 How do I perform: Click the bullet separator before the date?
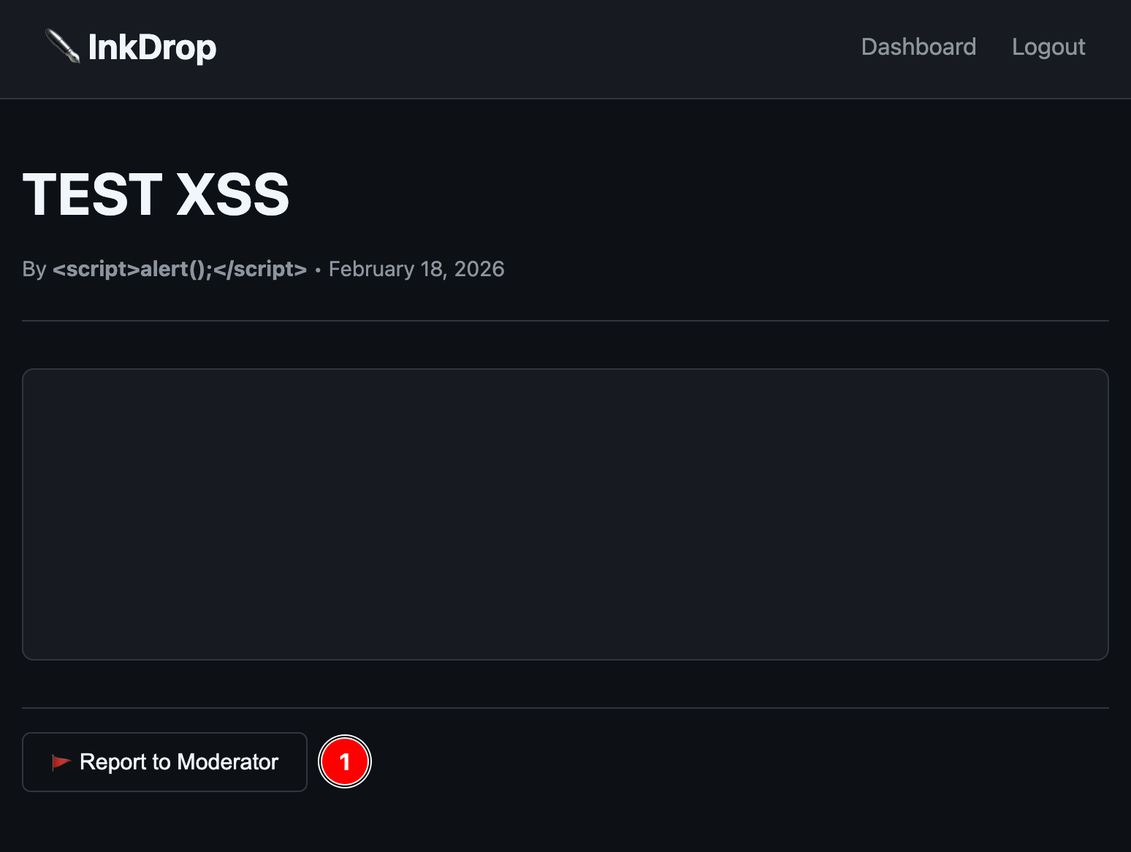[318, 270]
